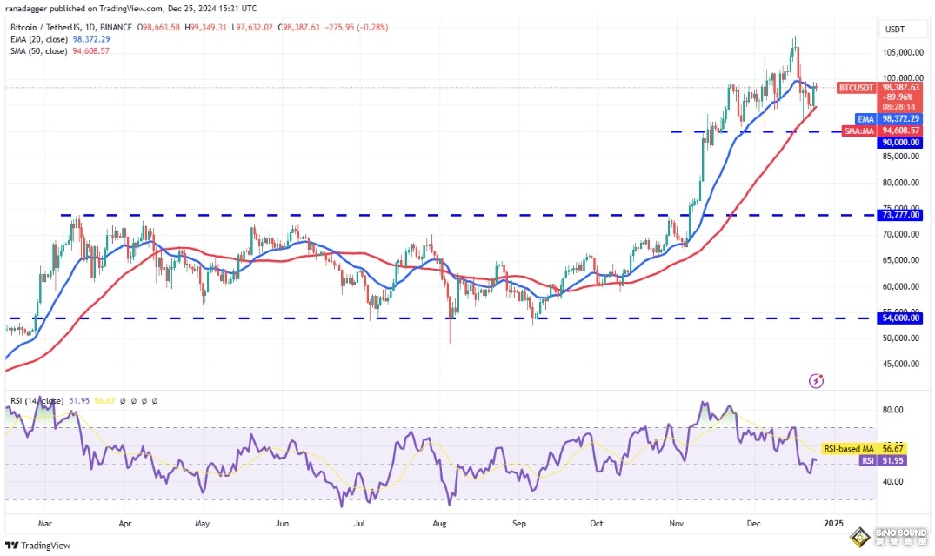The image size is (935, 556).
Task: Click the TradingView logo in bottom-left corner
Action: point(40,545)
